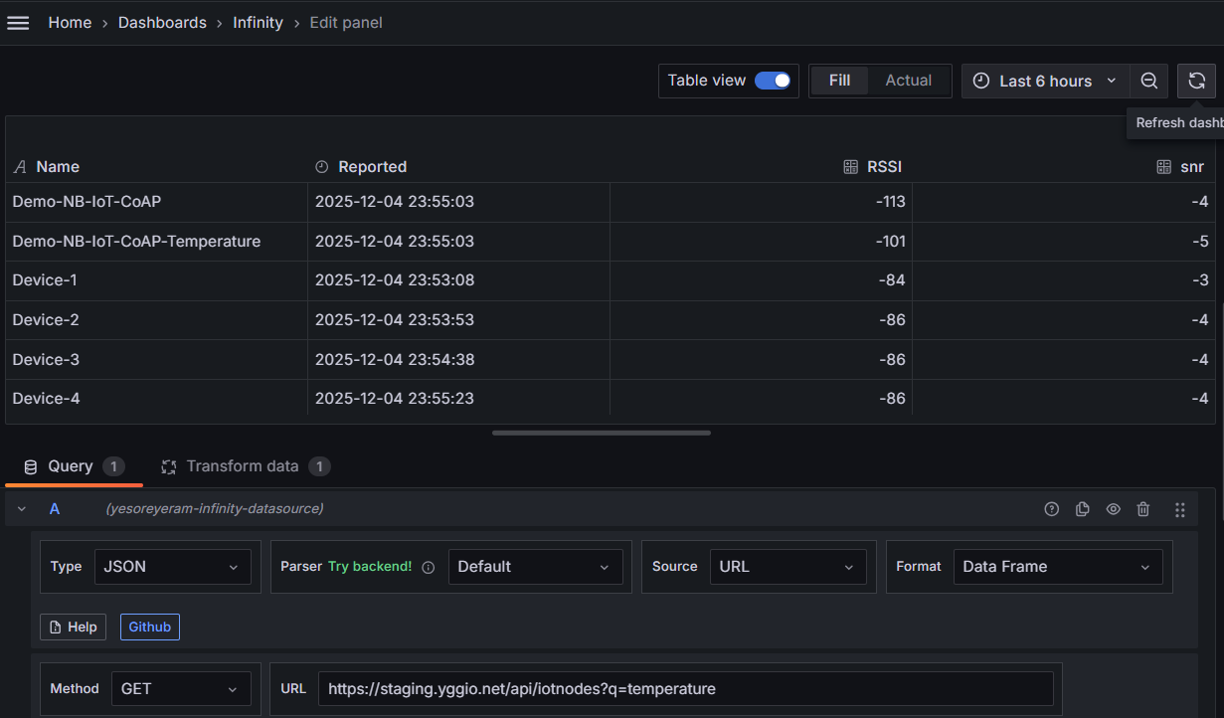1224x718 pixels.
Task: Duplicate query A with the copy icon
Action: click(x=1082, y=509)
